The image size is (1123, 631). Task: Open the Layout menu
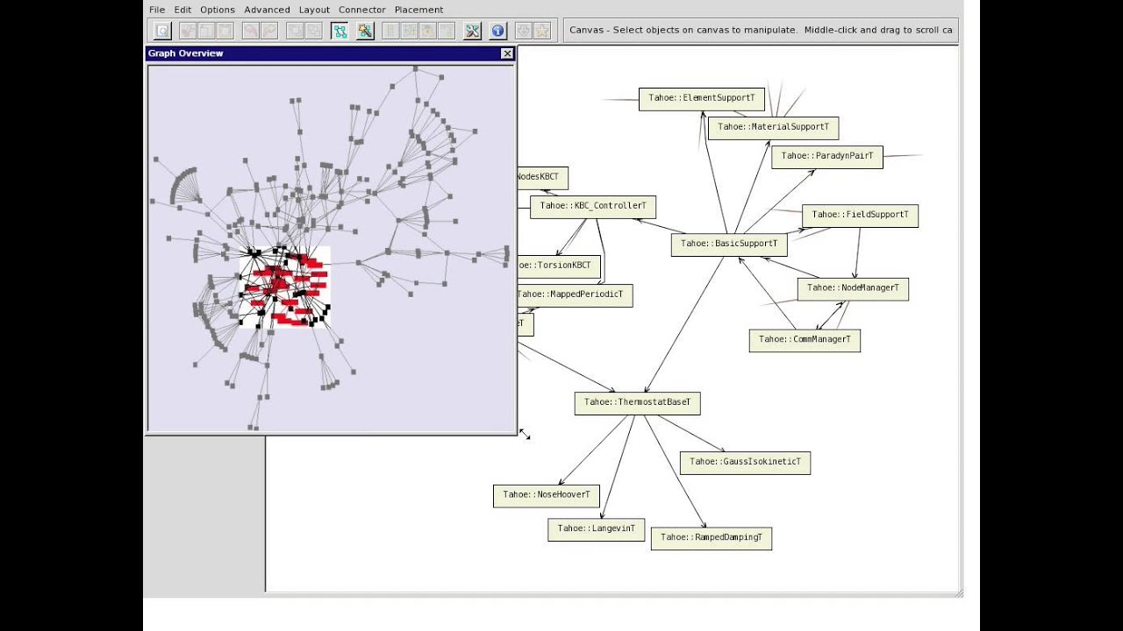(314, 10)
